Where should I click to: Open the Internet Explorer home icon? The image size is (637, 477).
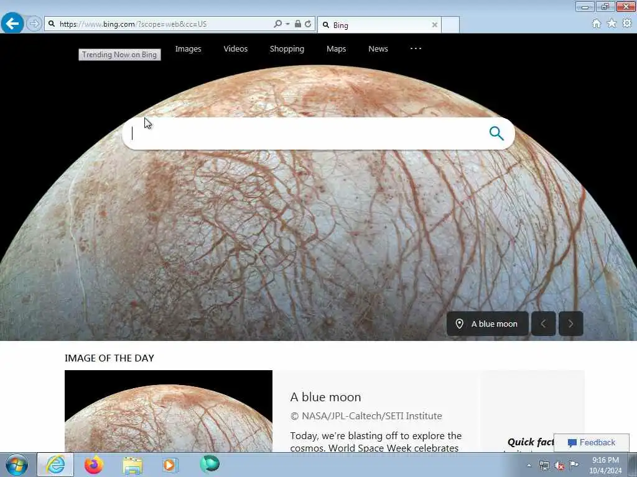pos(597,24)
